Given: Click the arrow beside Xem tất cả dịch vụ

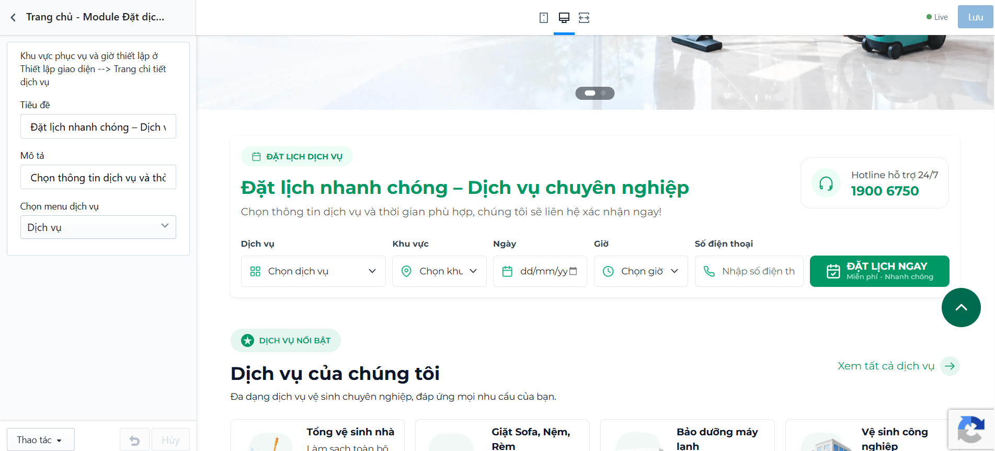Looking at the screenshot, I should point(950,366).
